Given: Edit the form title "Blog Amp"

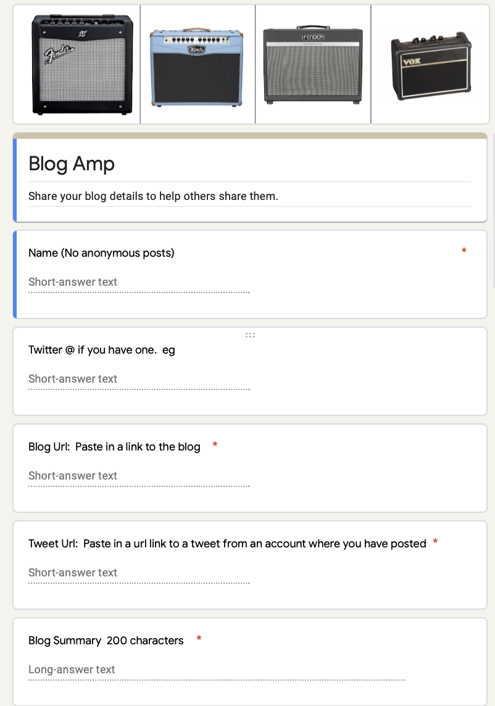Looking at the screenshot, I should point(72,164).
